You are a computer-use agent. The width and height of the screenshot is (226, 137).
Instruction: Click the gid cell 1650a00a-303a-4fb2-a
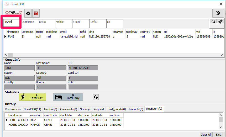179,36
